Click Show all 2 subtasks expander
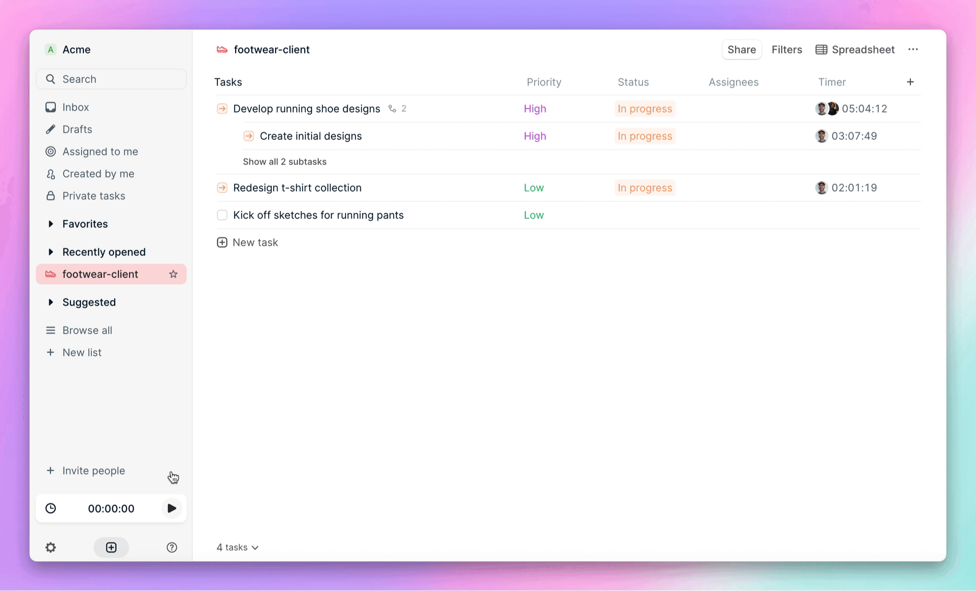The height and width of the screenshot is (591, 976). 284,161
